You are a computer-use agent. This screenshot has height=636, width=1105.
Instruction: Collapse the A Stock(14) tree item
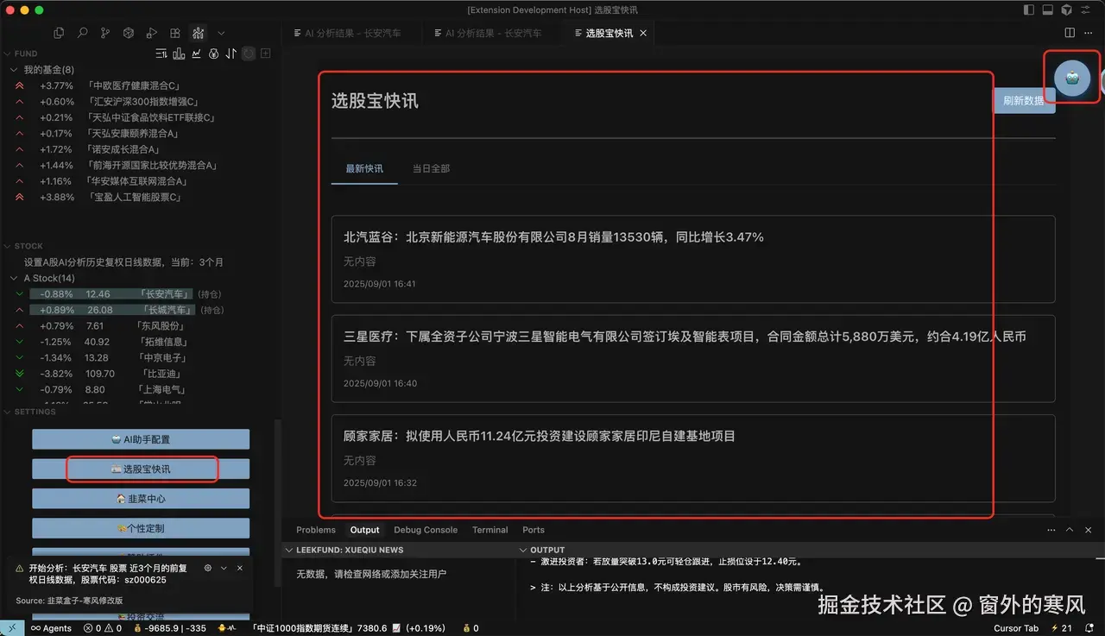[x=13, y=278]
